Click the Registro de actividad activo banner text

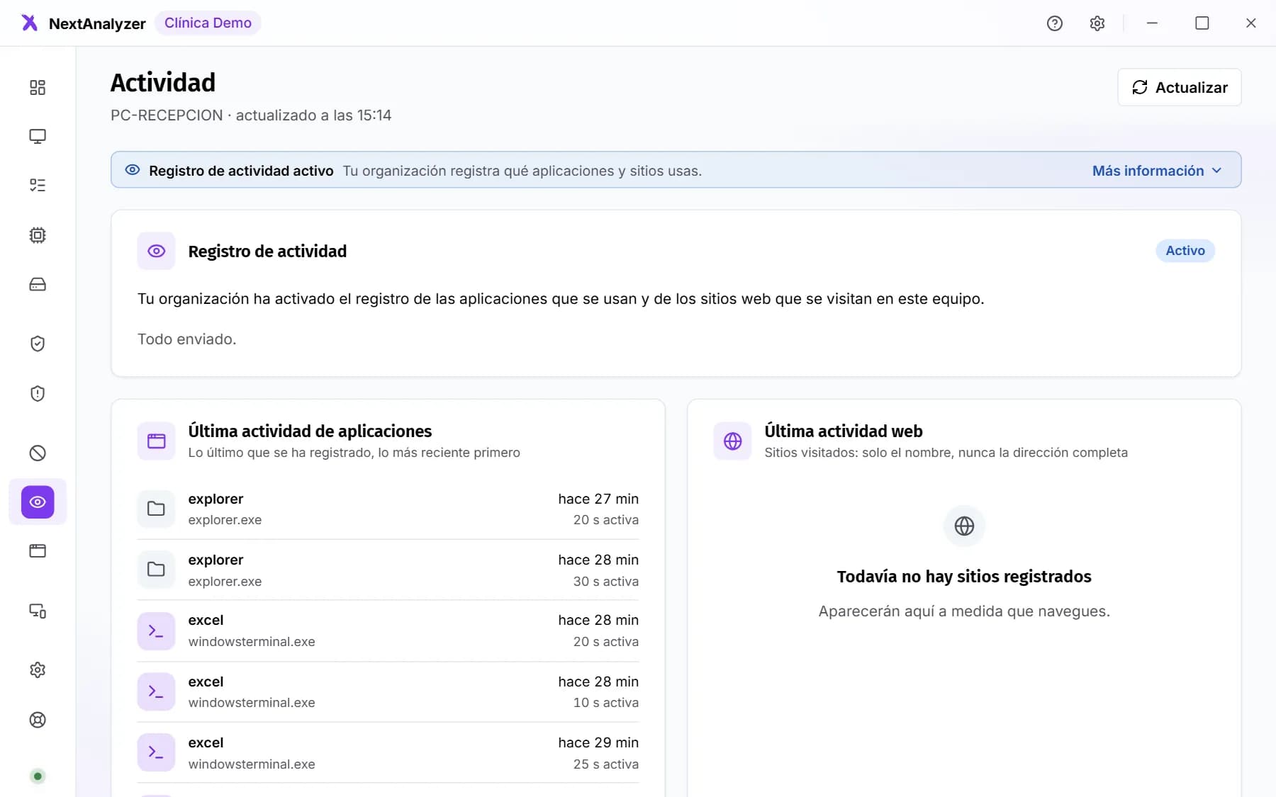(x=241, y=171)
